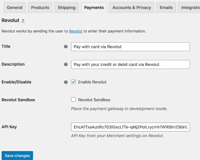This screenshot has height=160, width=200.
Task: Click the 'Revolut' section heading
Action: tap(10, 20)
